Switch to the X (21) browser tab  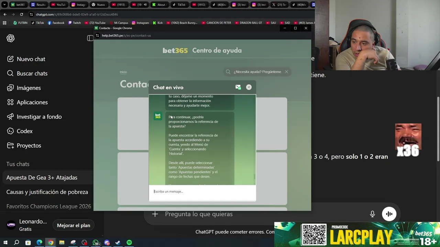pyautogui.click(x=279, y=5)
